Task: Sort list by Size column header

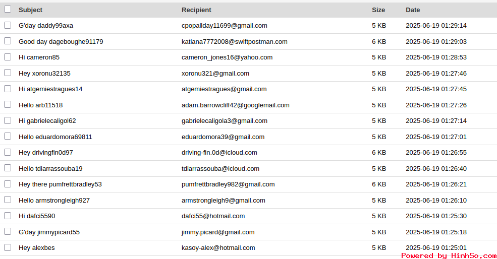Action: pos(378,10)
